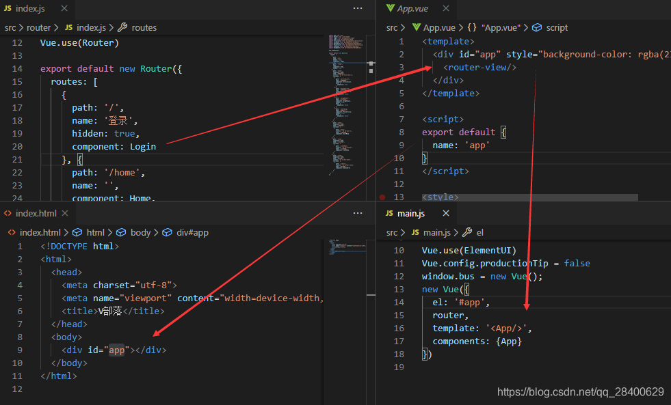
Task: Close the main.js tab
Action: [x=446, y=213]
